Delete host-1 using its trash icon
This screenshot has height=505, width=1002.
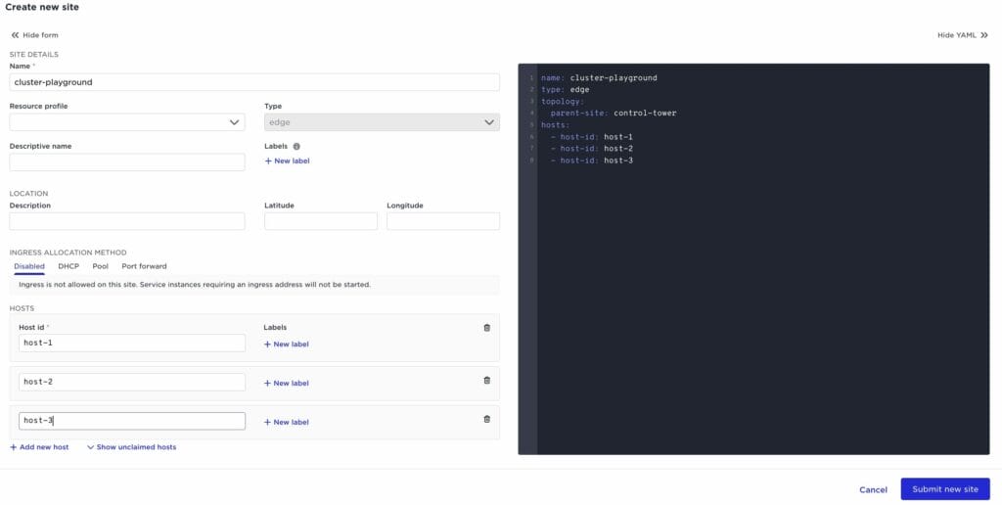click(x=487, y=328)
